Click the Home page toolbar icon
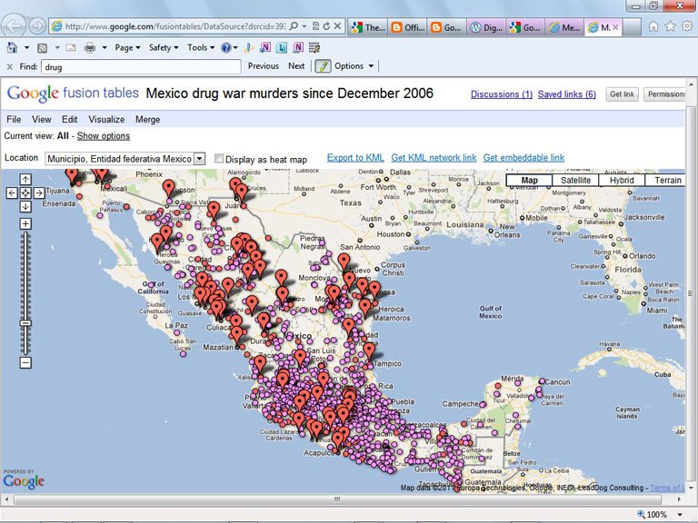Image resolution: width=698 pixels, height=523 pixels. (12, 47)
